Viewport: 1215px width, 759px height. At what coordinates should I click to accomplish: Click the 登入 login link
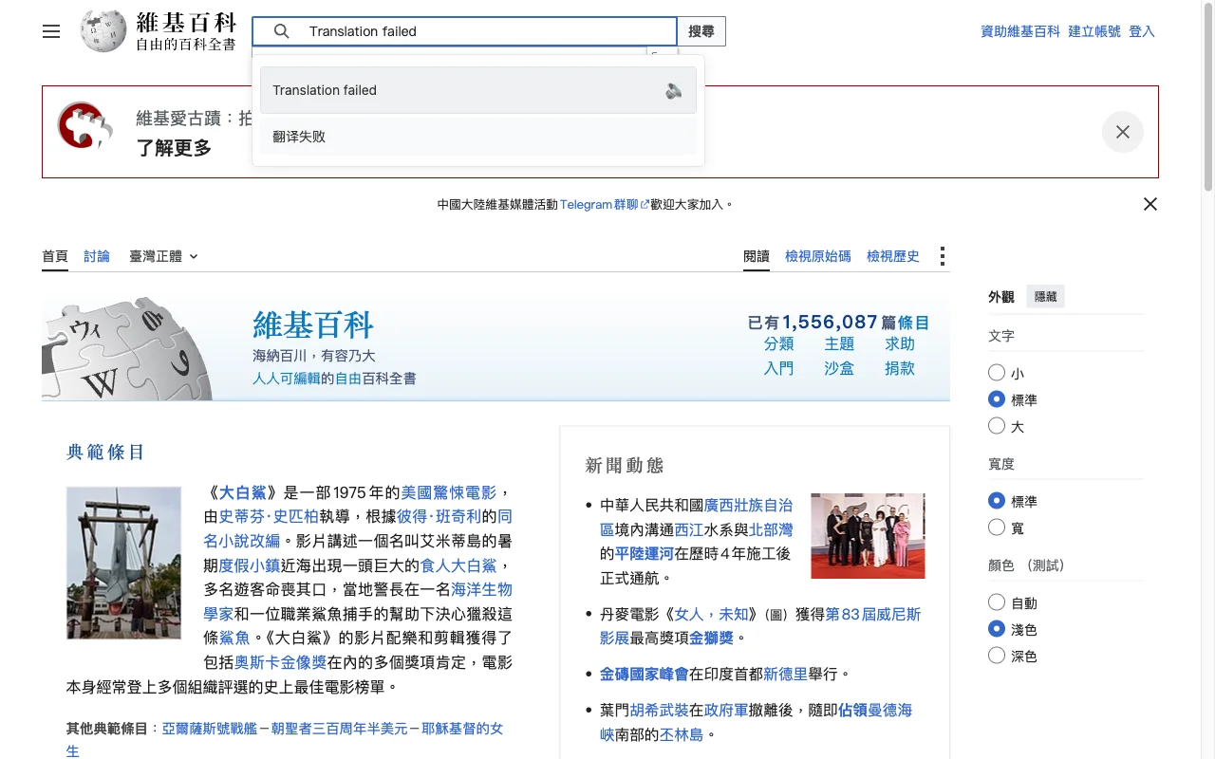pyautogui.click(x=1142, y=31)
